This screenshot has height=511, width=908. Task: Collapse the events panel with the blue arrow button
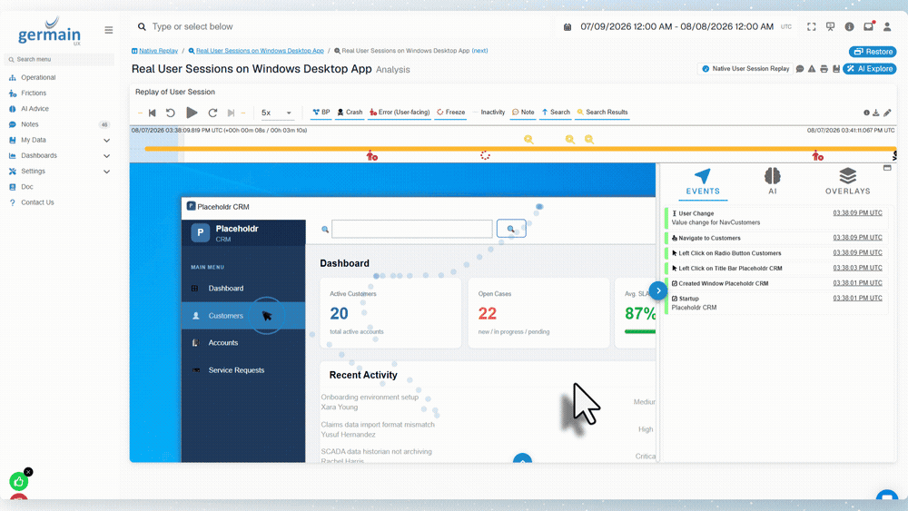click(657, 290)
